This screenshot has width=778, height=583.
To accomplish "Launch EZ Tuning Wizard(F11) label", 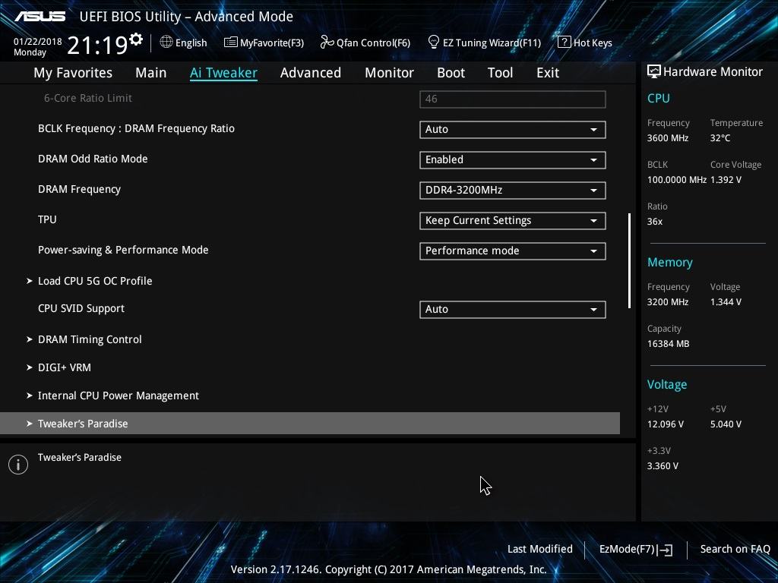I will 492,43.
